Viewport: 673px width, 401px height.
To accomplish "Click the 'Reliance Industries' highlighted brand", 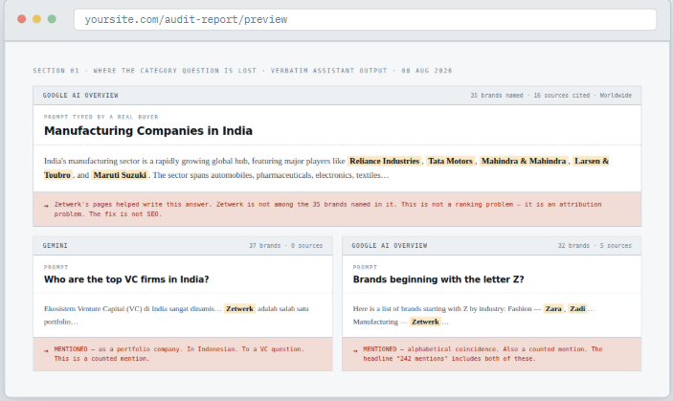I will click(x=385, y=161).
